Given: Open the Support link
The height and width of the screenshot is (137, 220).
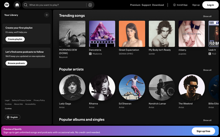Looking at the screenshot, I should [x=146, y=5].
